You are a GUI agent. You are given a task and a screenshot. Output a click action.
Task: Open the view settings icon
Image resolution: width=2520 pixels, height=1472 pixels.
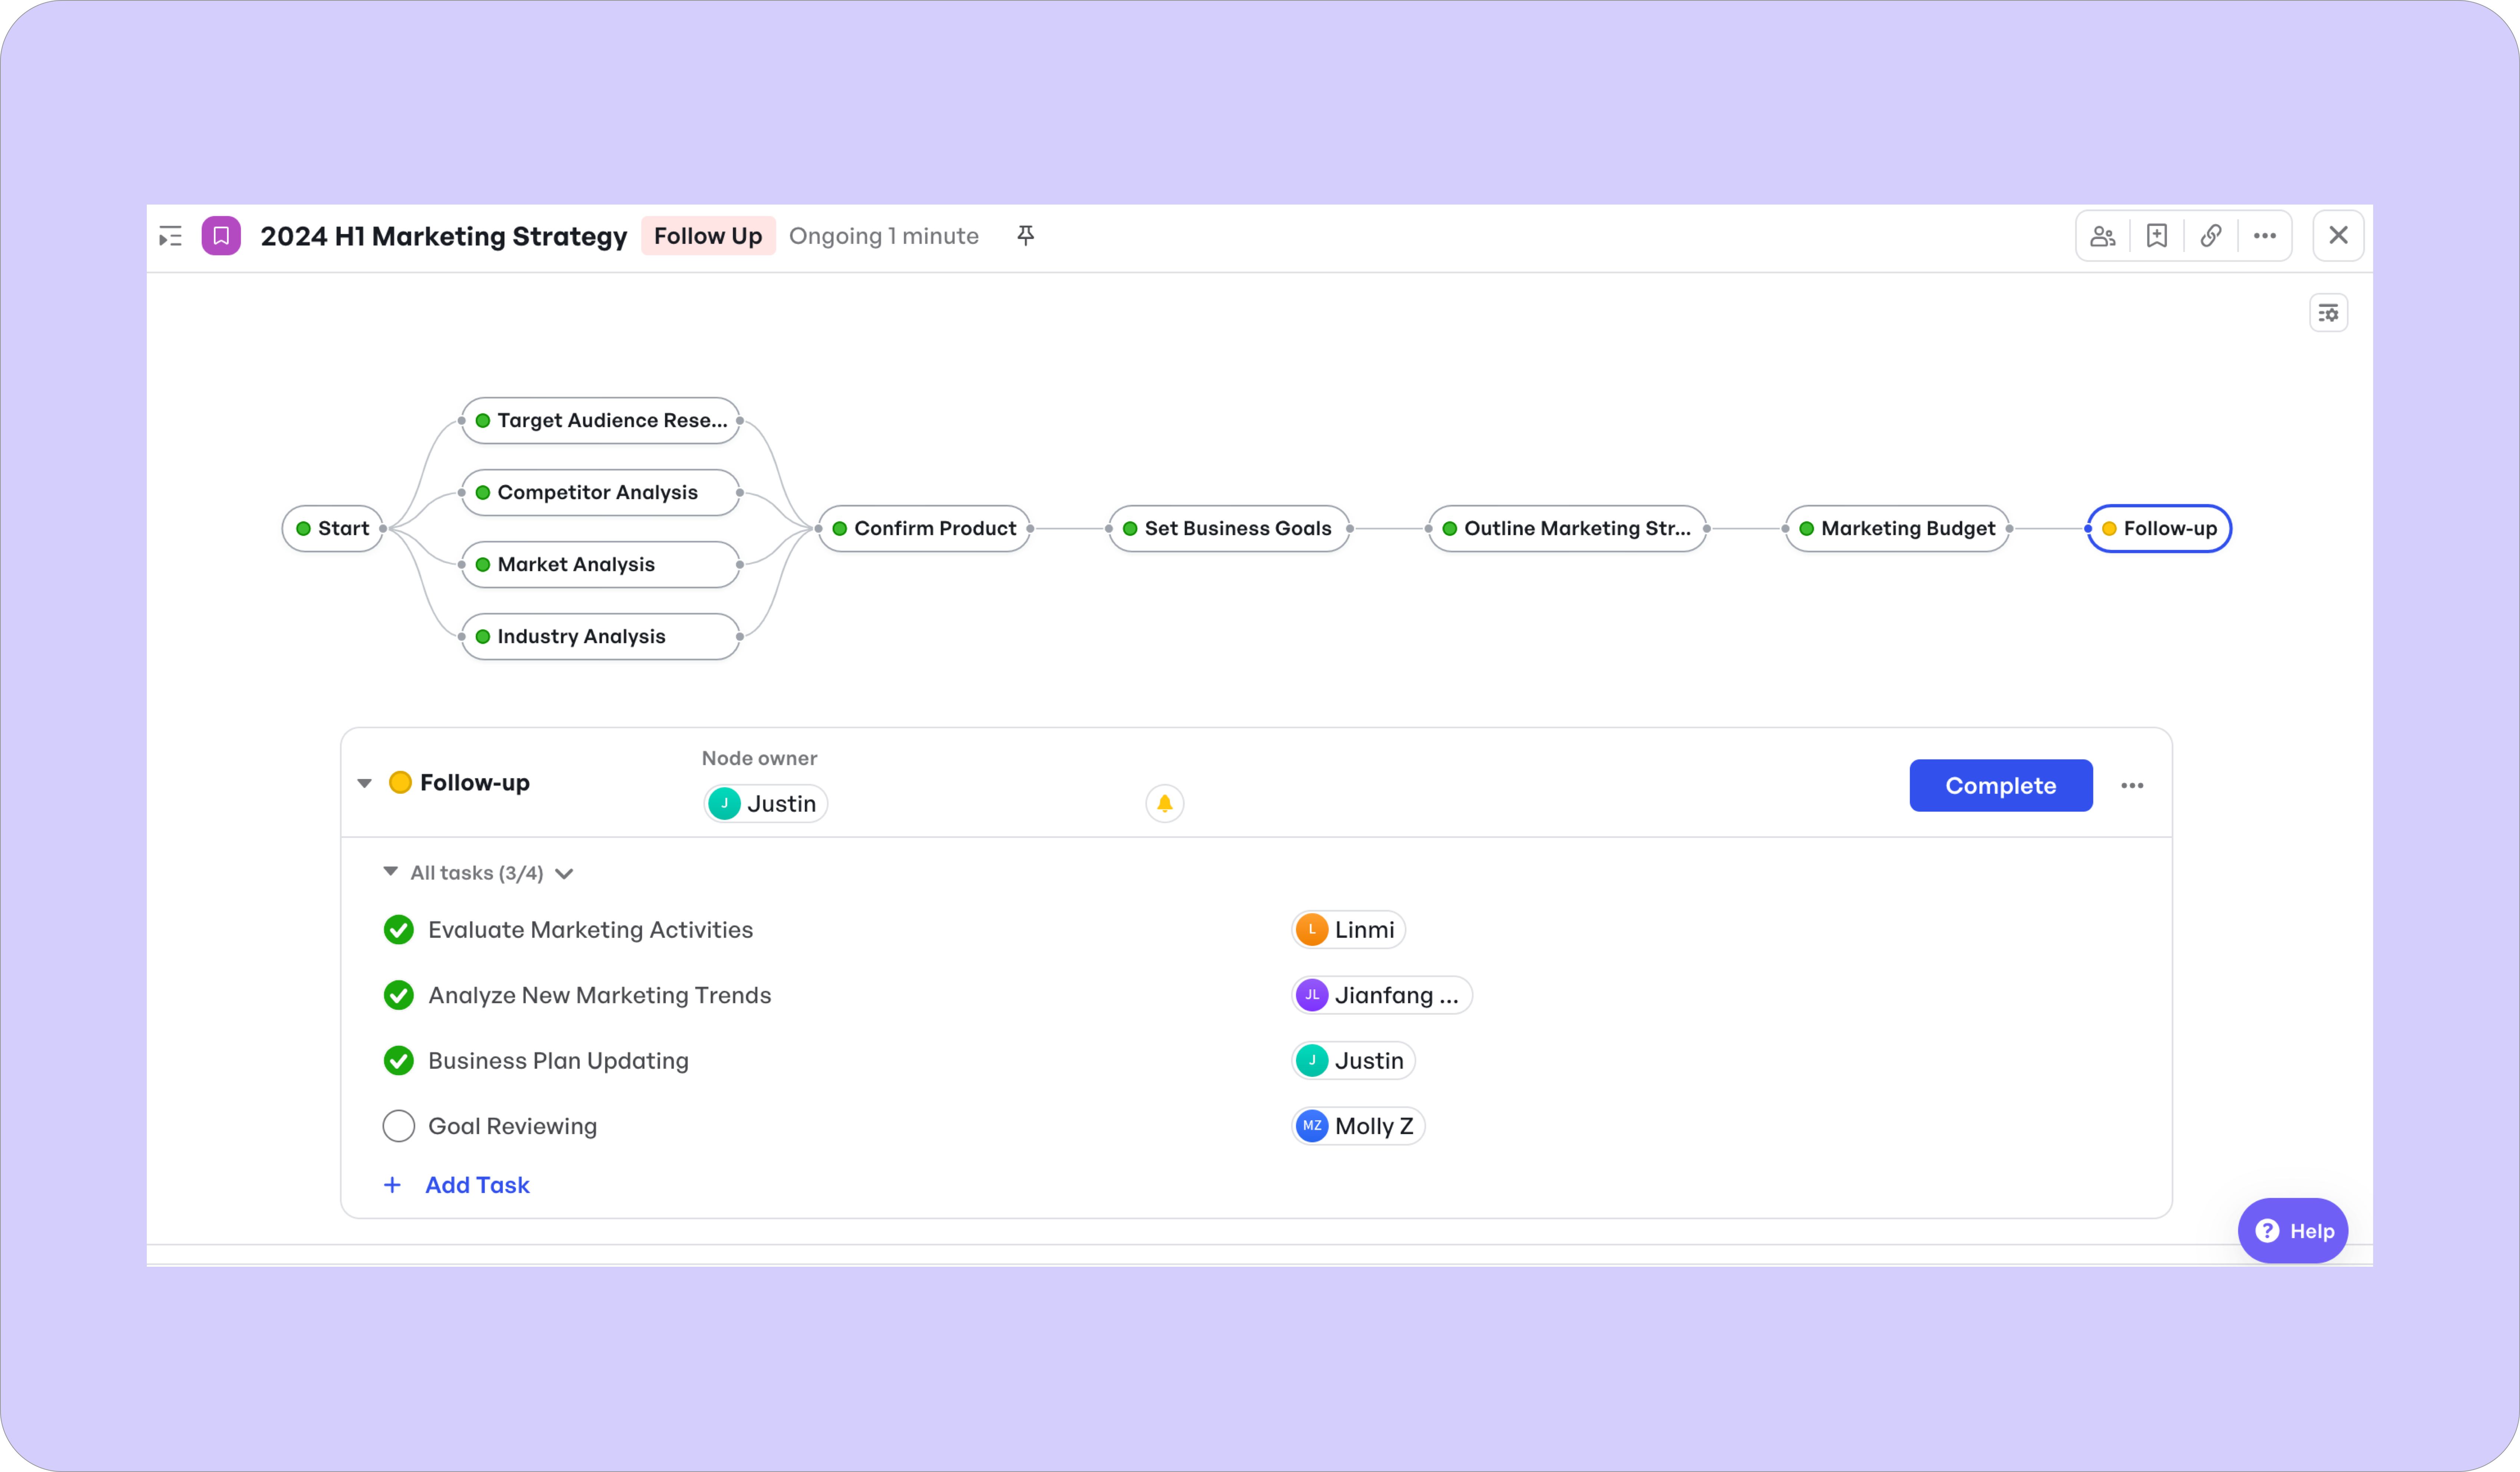point(2329,313)
